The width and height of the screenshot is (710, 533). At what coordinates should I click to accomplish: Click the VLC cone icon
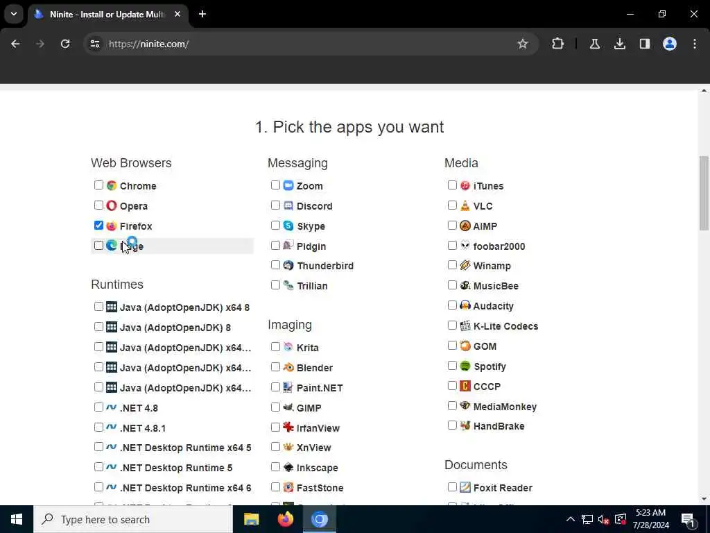tap(465, 205)
